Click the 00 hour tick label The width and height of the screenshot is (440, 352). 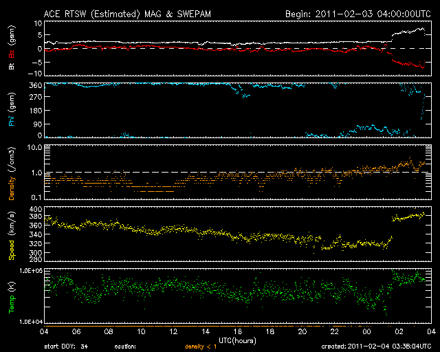[366, 331]
